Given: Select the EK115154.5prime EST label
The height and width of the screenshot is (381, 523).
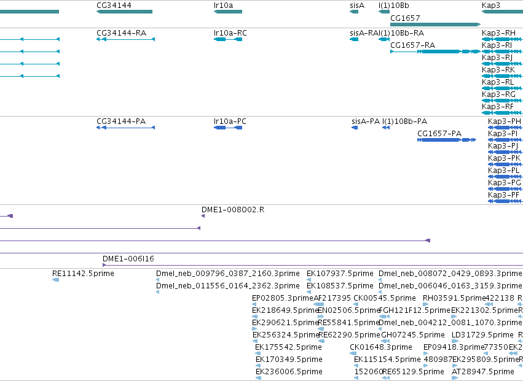Looking at the screenshot, I should (x=387, y=360).
